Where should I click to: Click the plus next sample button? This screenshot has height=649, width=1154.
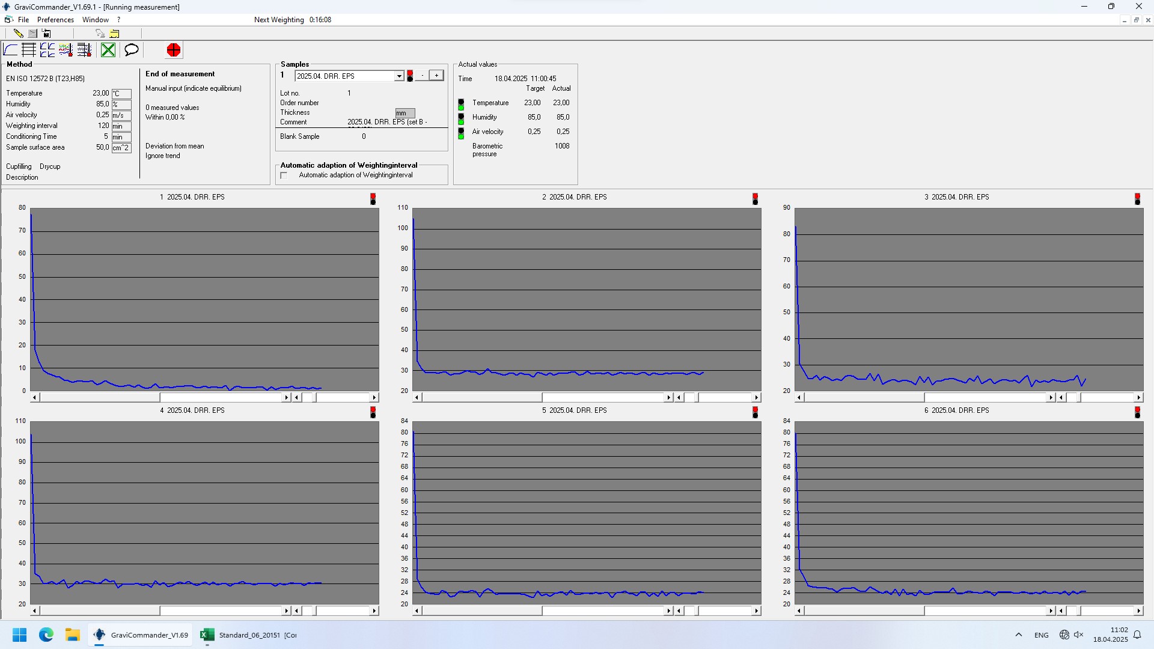pos(437,76)
